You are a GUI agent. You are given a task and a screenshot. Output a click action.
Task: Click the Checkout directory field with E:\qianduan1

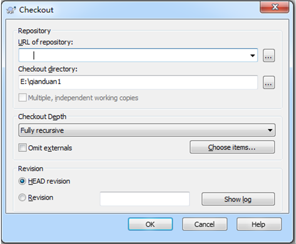[138, 82]
